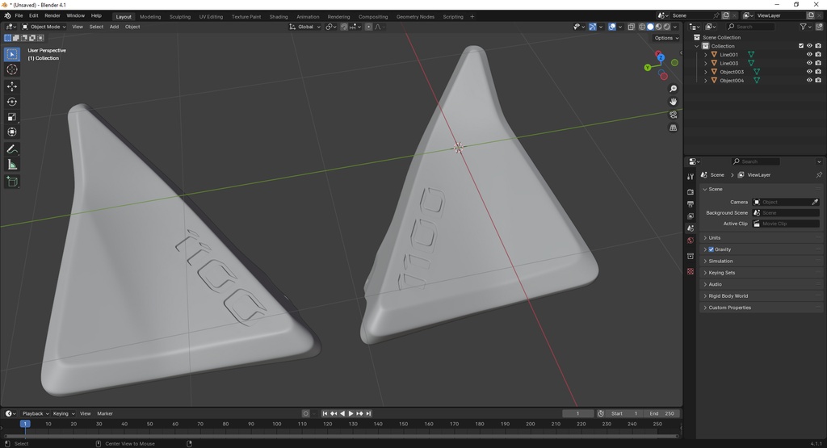The image size is (827, 448).
Task: Select the Move tool in toolbar
Action: 11,86
